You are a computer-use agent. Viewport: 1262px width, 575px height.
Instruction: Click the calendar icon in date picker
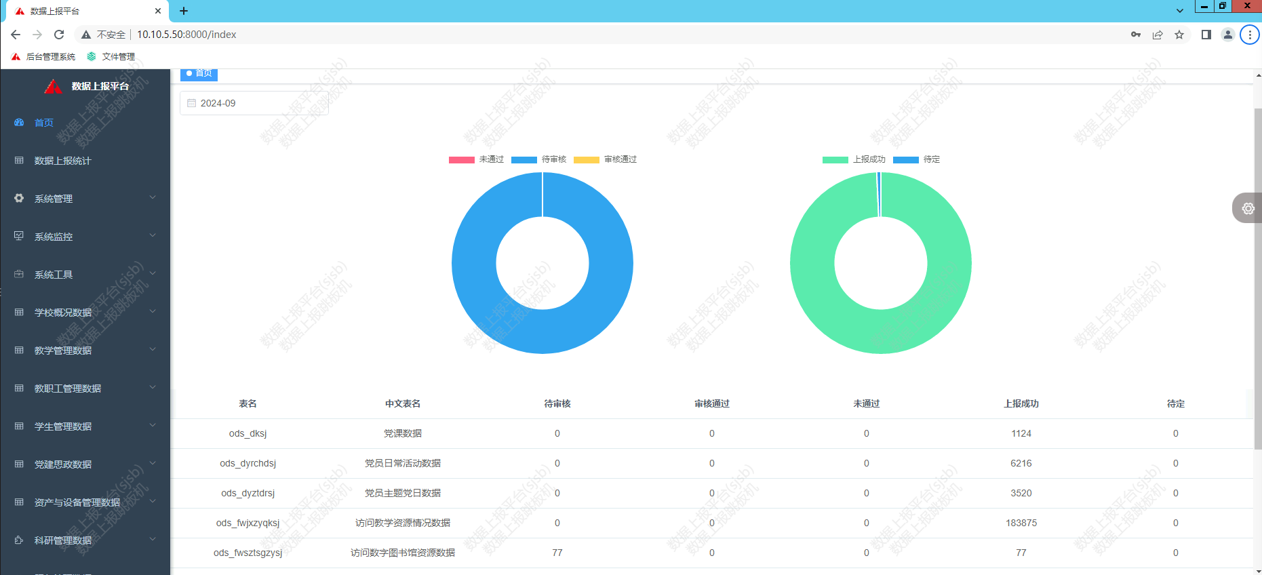point(191,103)
